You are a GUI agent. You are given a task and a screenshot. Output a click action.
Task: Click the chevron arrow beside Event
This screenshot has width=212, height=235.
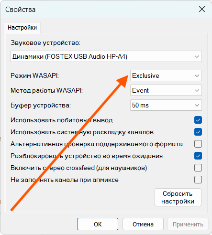point(197,90)
